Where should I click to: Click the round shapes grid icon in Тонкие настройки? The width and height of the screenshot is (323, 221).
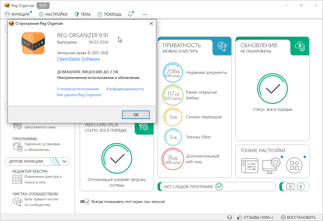click(x=294, y=165)
